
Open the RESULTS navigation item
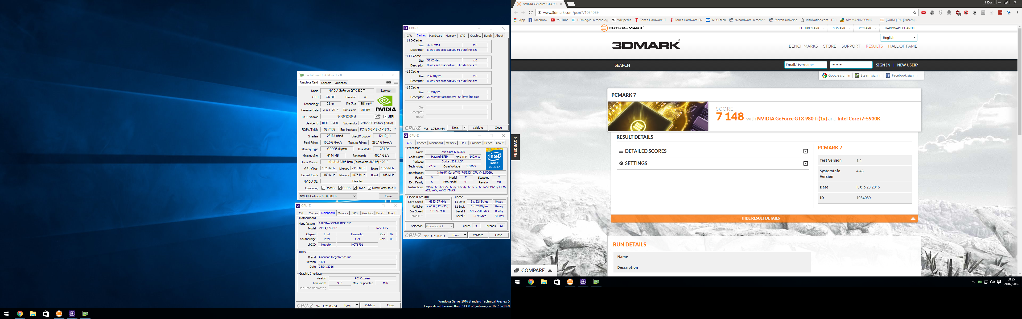coord(874,46)
